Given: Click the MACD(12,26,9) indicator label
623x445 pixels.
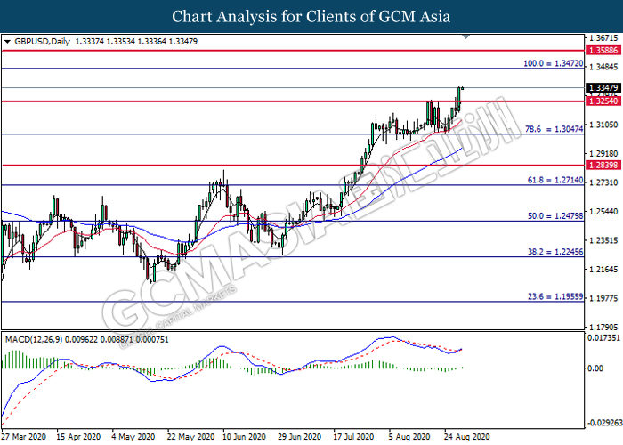Looking at the screenshot, I should (34, 339).
